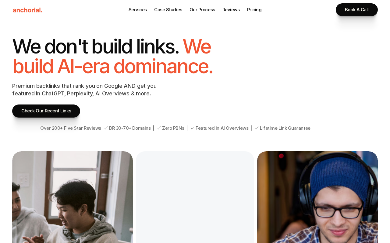Select the Over 200+ Five Star Reviews text
The height and width of the screenshot is (243, 390).
pyautogui.click(x=71, y=128)
